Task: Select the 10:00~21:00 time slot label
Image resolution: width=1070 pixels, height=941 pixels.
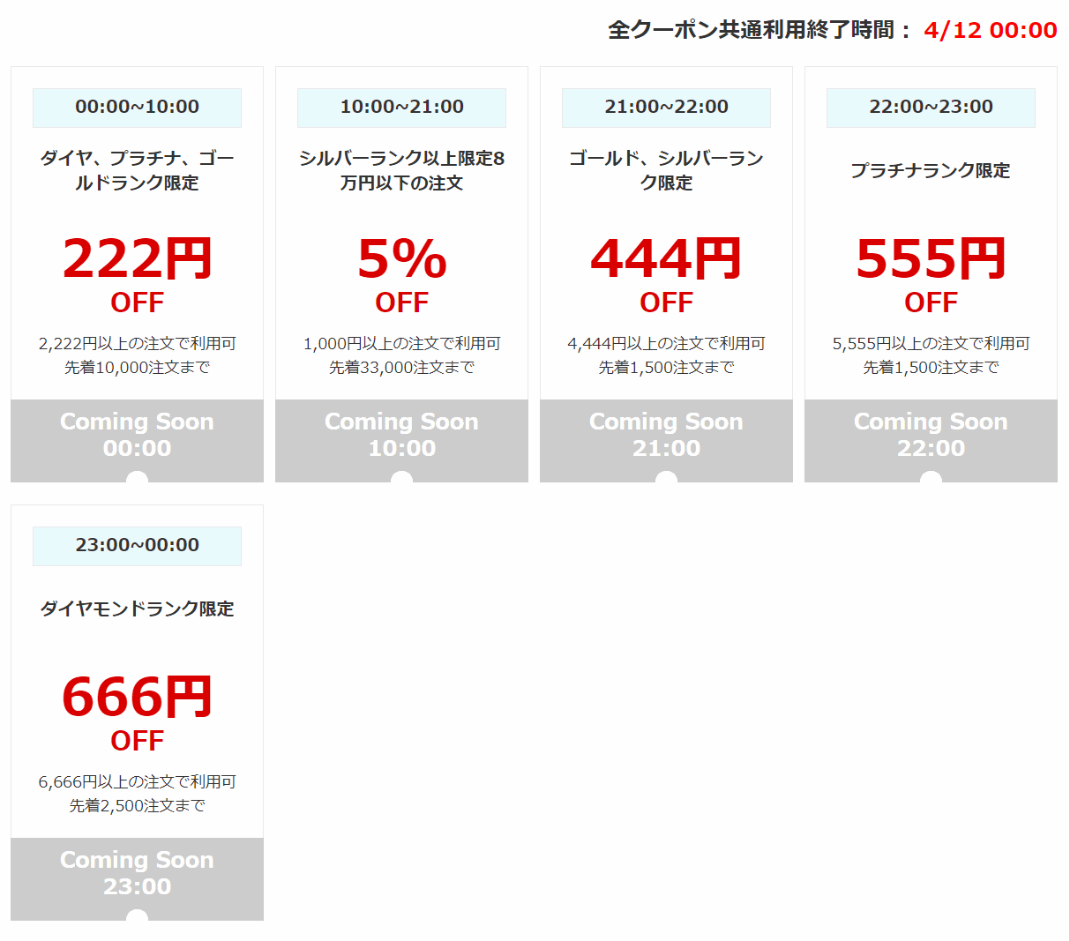Action: pyautogui.click(x=401, y=108)
